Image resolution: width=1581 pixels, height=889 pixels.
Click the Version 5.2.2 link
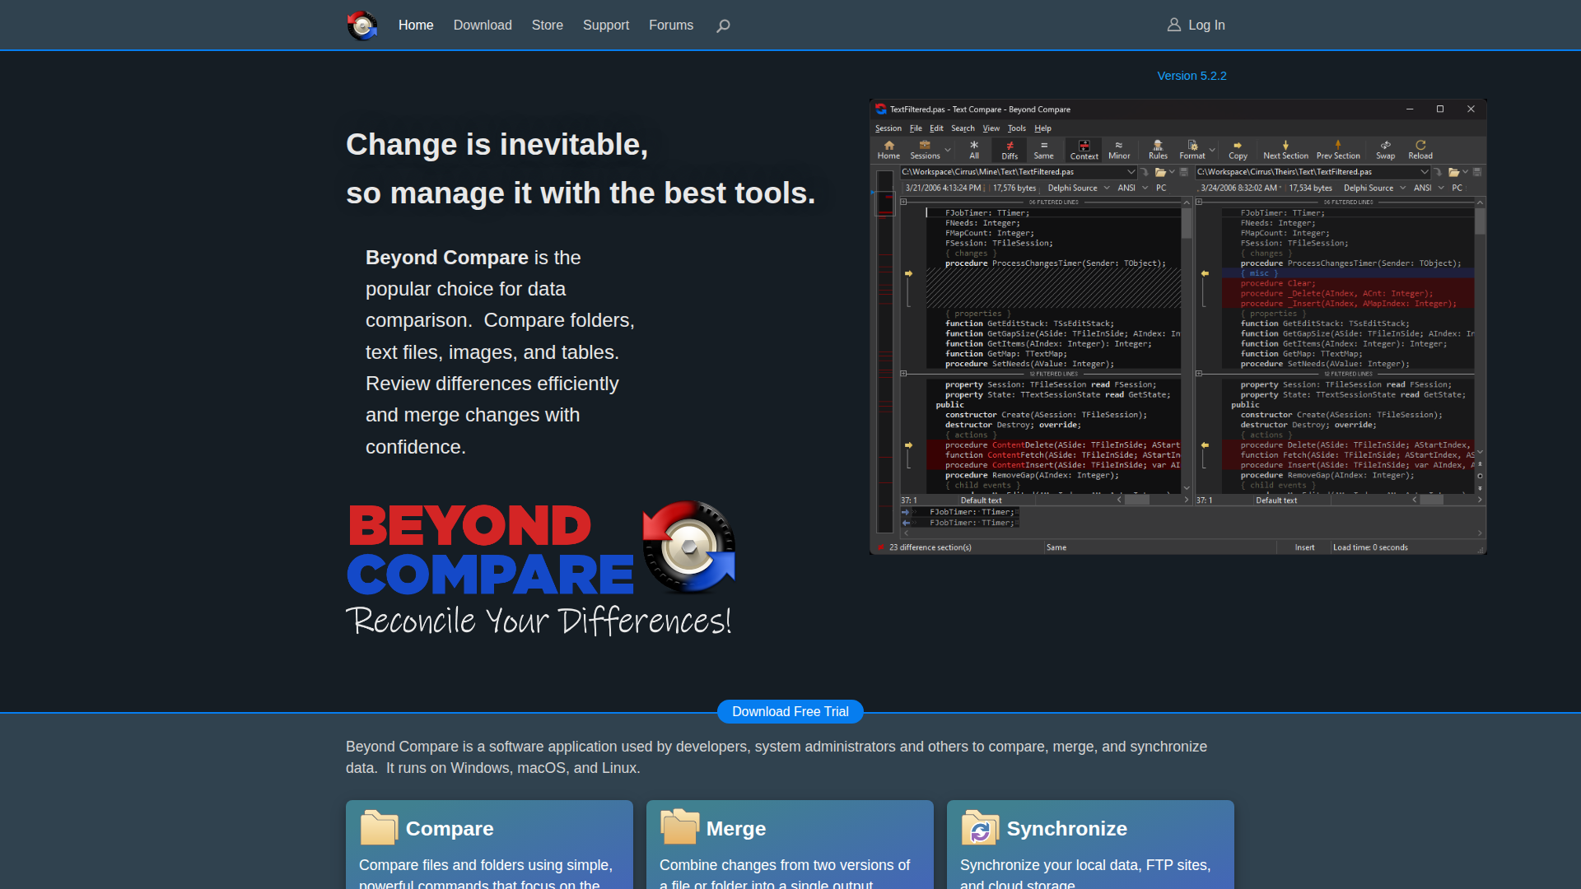click(1192, 76)
